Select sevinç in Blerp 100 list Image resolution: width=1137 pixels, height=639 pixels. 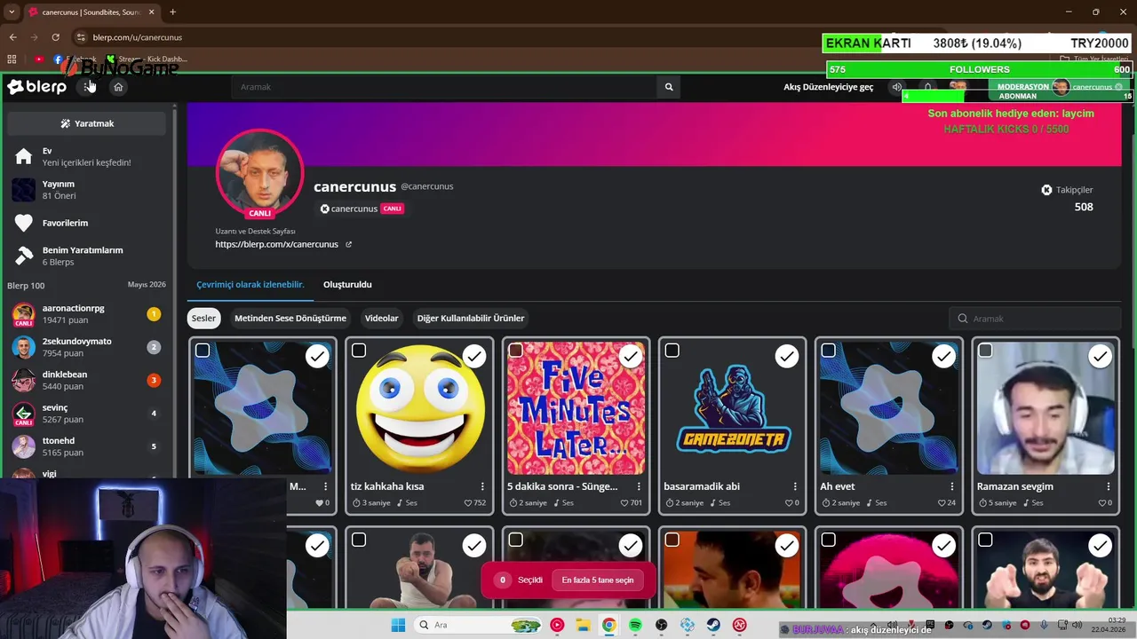(x=87, y=414)
